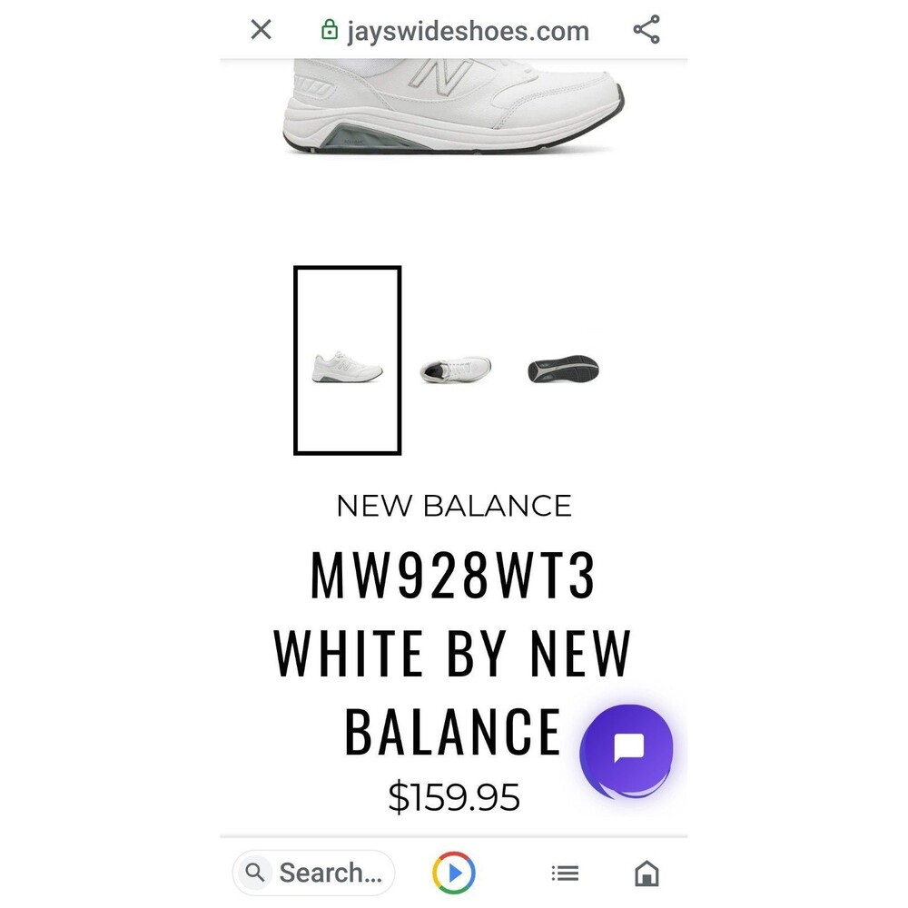Tap the BALANCE title line
Screen dimensions: 908x908
coord(452,731)
